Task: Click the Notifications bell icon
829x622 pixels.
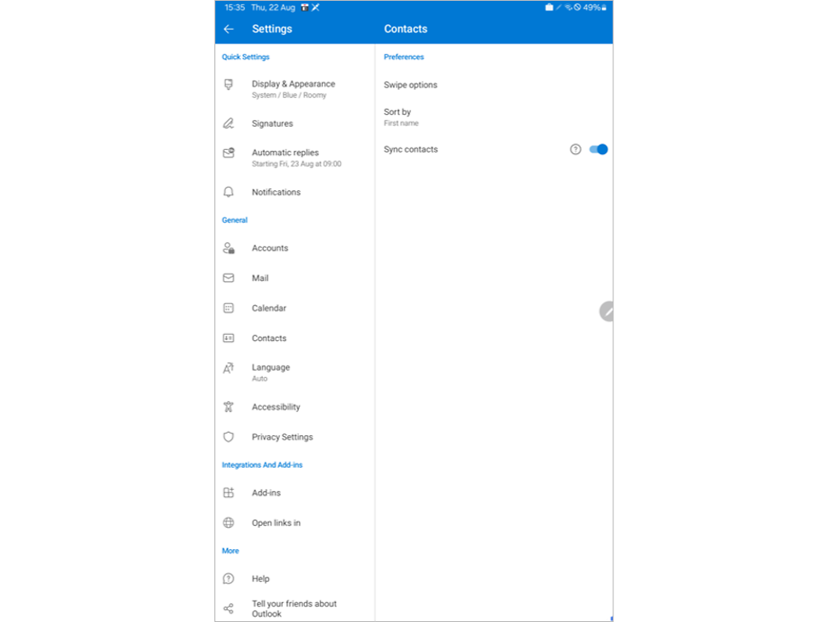Action: pos(228,192)
